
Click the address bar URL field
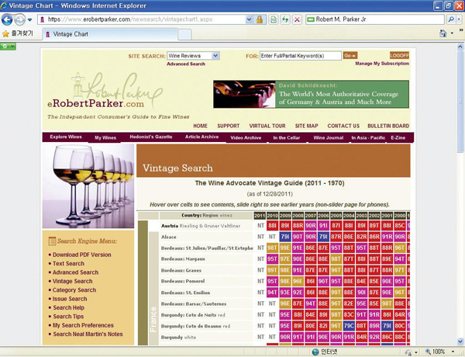(x=141, y=19)
